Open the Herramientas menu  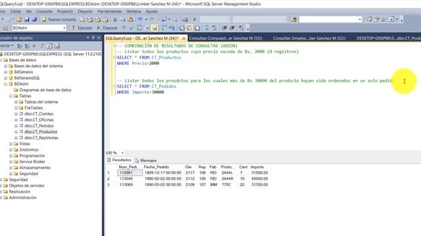110,12
